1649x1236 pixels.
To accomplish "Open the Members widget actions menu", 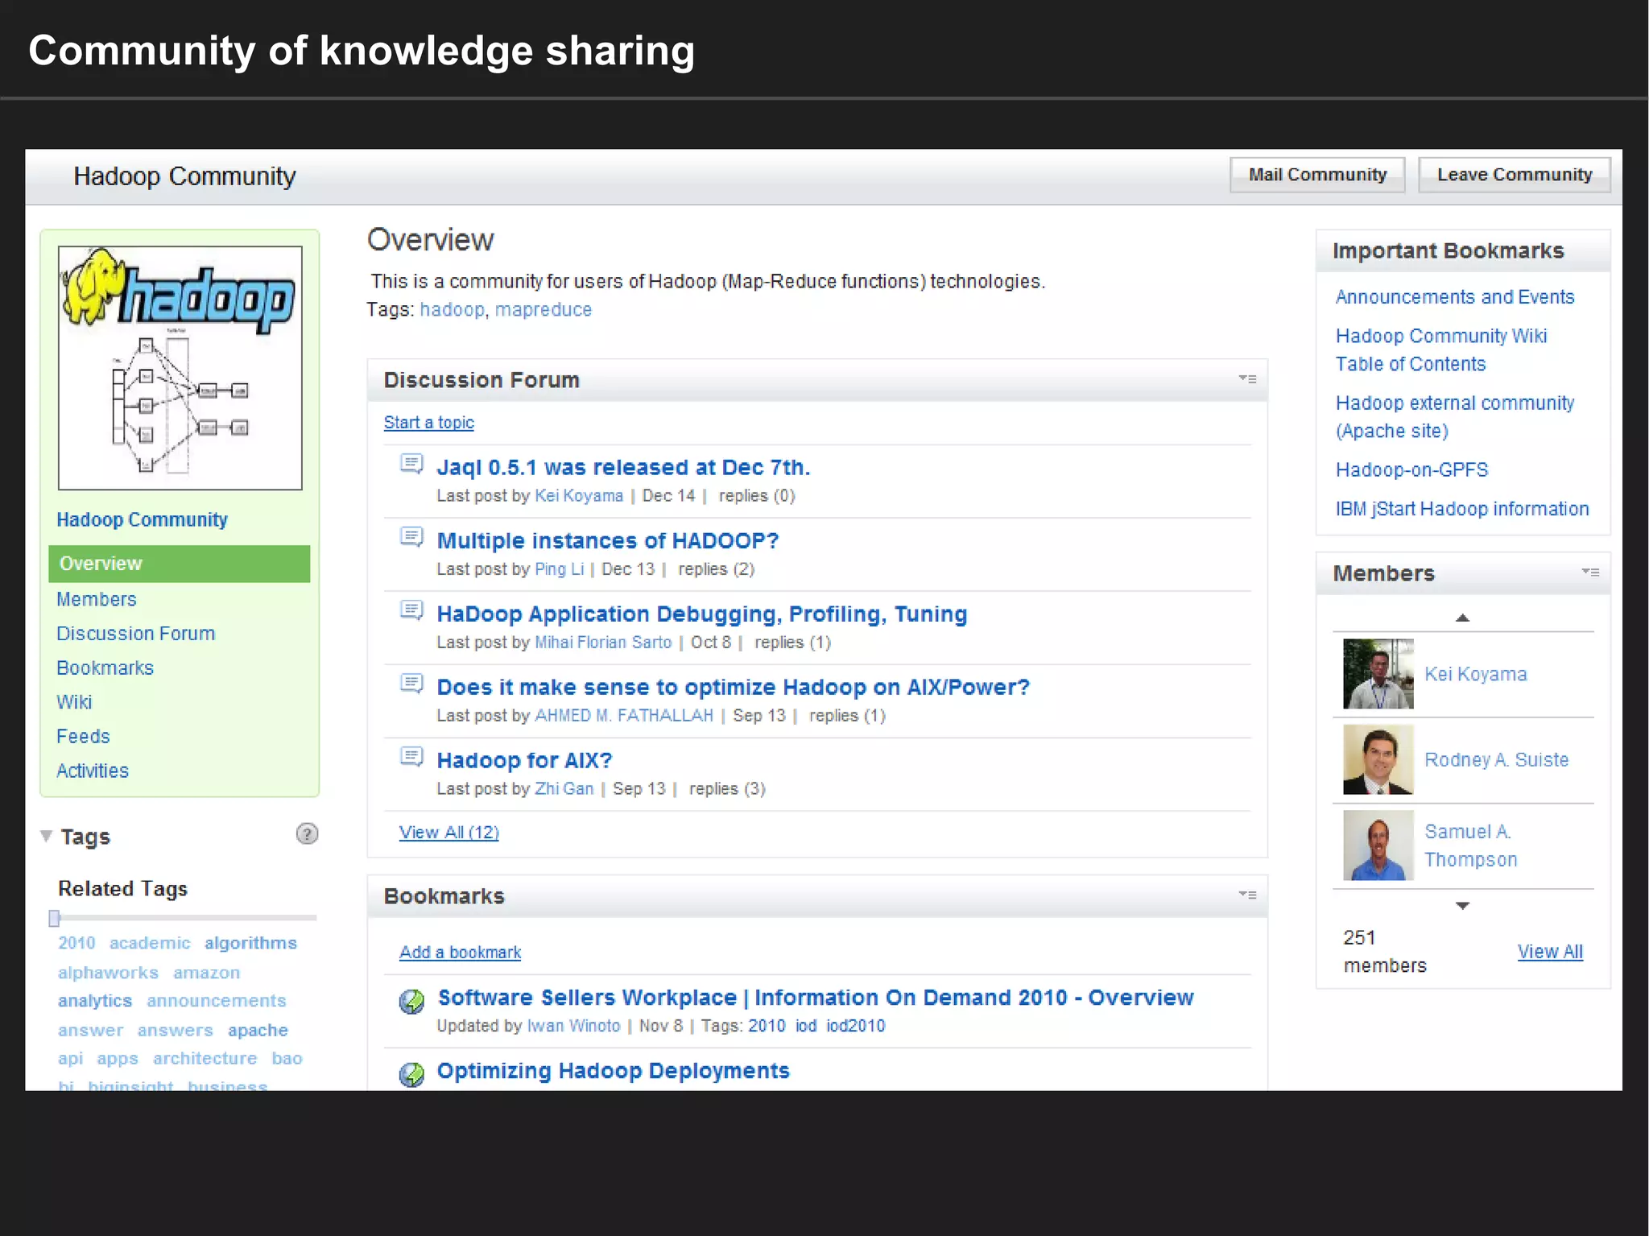I will [1590, 572].
